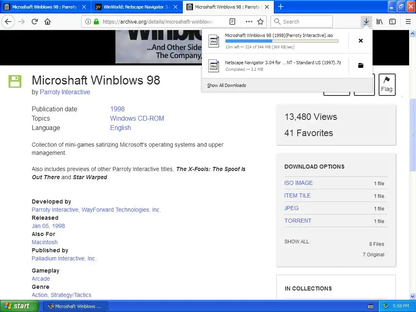Viewport: 416px width, 312px height.
Task: Click the green secure padlock icon
Action: click(x=96, y=22)
